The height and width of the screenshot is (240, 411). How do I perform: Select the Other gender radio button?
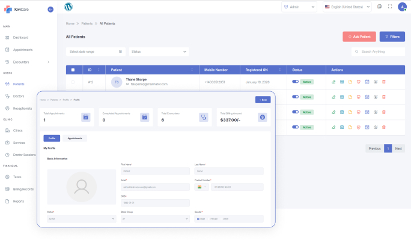point(221,219)
